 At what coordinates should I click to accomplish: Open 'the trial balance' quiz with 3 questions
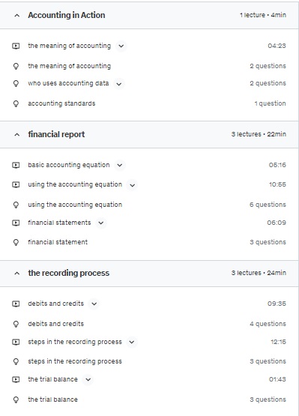(x=52, y=400)
